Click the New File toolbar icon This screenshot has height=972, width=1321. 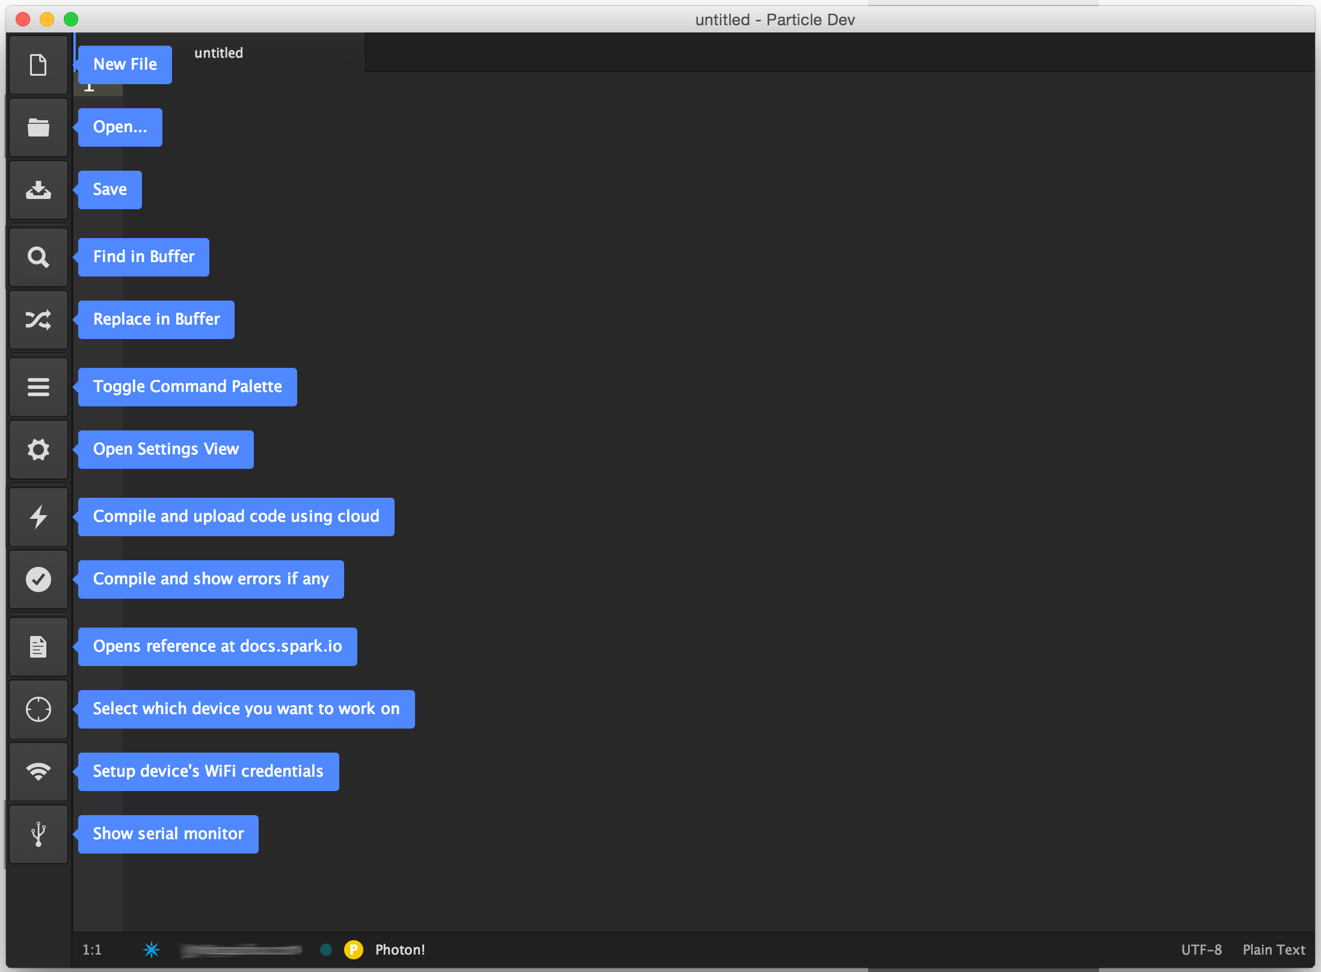(38, 65)
